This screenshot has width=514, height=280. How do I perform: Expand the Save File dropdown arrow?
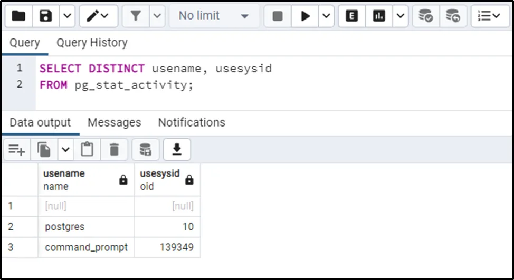pos(66,16)
